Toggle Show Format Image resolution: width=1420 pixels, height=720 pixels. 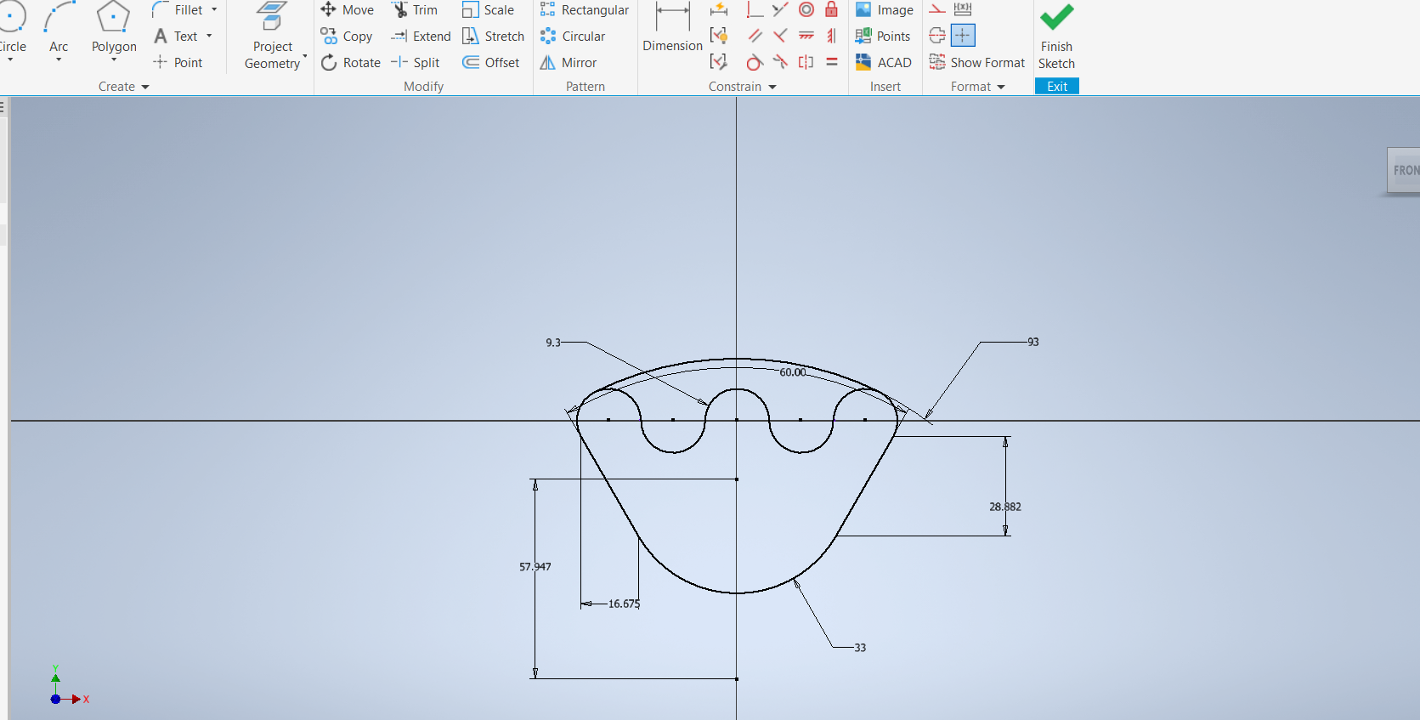tap(977, 63)
